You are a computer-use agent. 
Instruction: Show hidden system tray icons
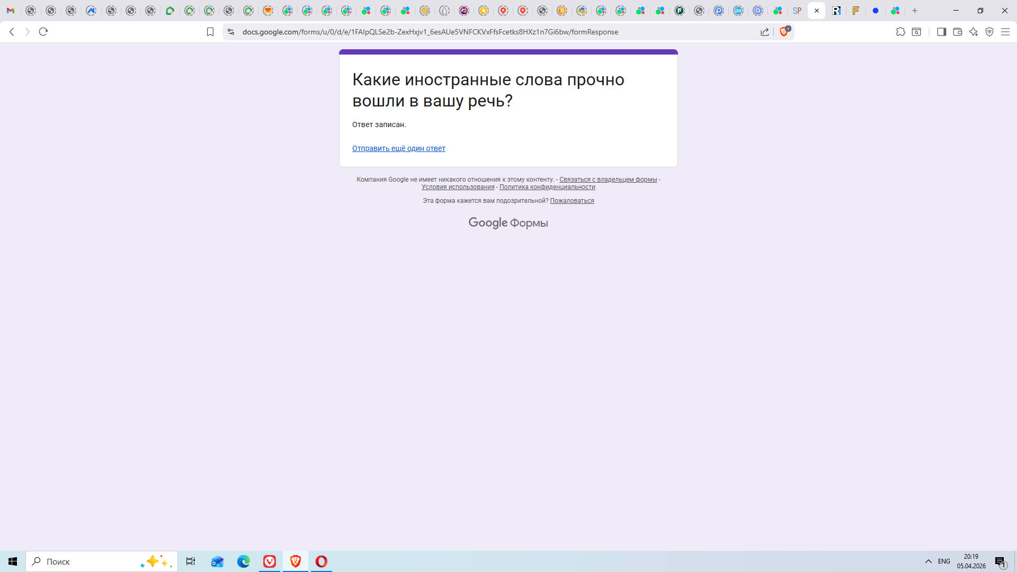pyautogui.click(x=928, y=561)
